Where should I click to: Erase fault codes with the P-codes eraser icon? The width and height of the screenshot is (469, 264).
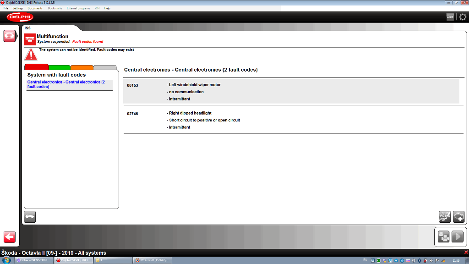pyautogui.click(x=444, y=217)
